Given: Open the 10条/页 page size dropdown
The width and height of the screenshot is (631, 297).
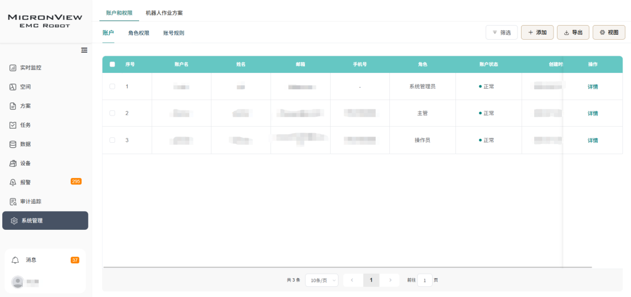Looking at the screenshot, I should [x=321, y=280].
